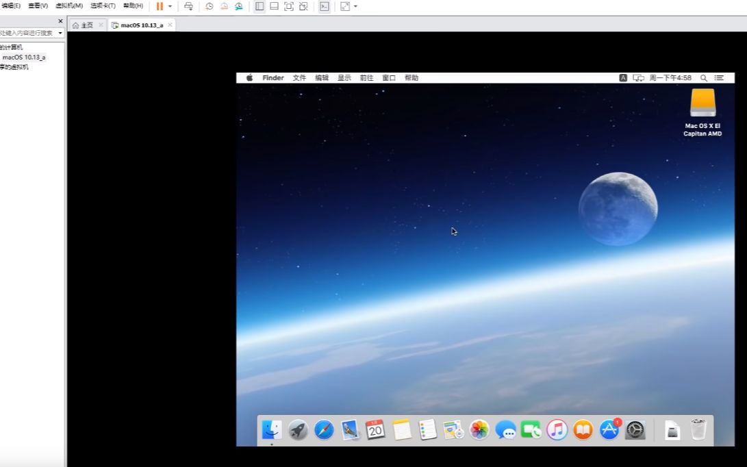Screen dimensions: 747x467
Task: Open the Snapshot Manager toolbar icon
Action: coord(238,6)
